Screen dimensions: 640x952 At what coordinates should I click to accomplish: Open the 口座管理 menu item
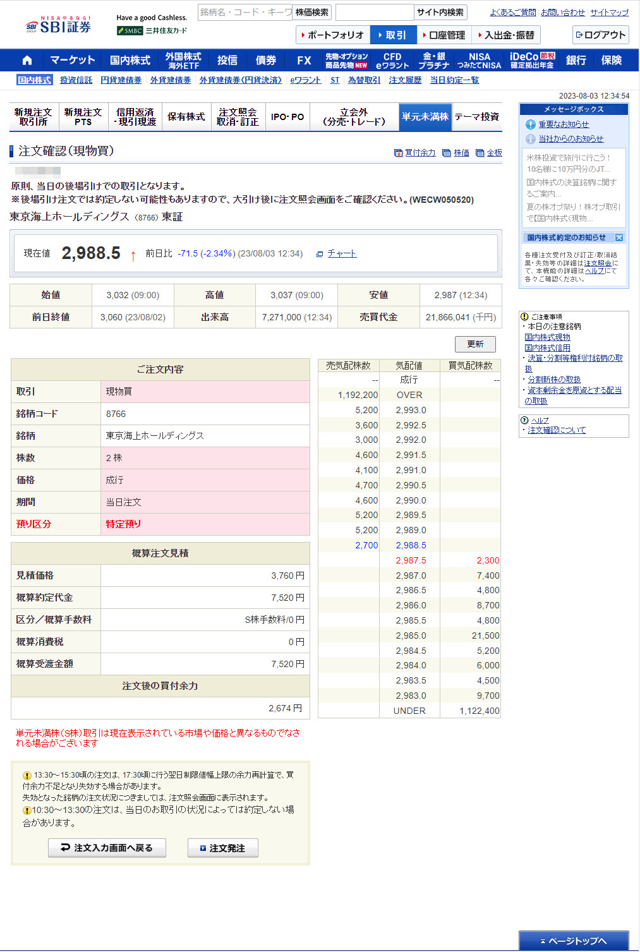(x=444, y=35)
